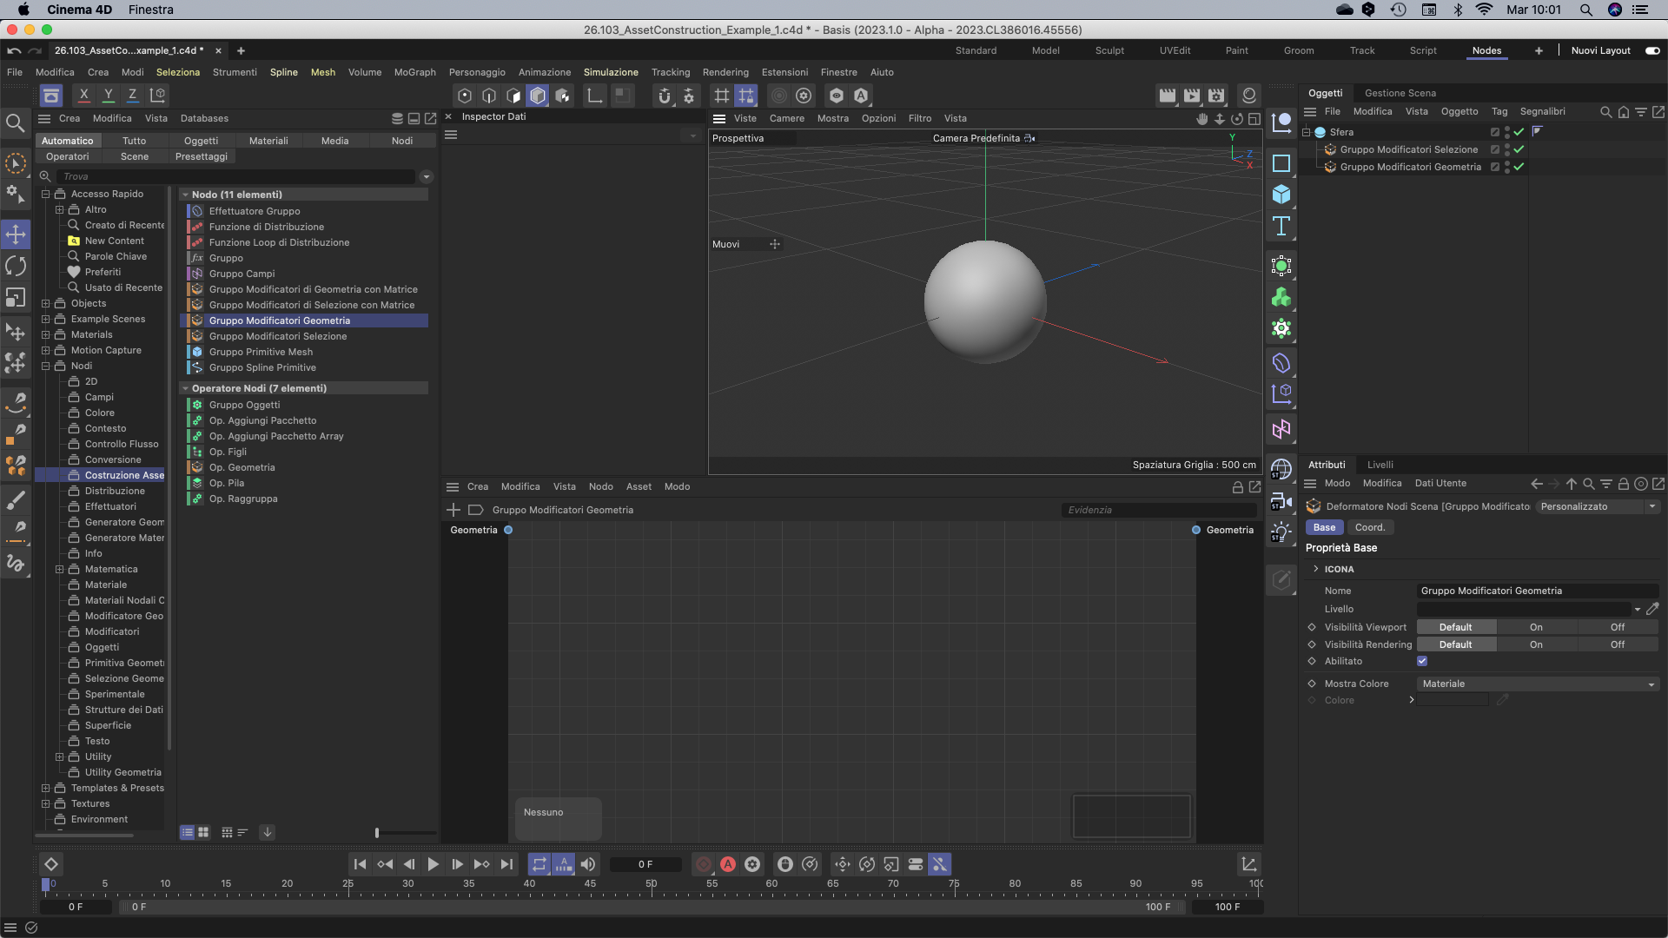Screen dimensions: 1668x938
Task: Switch to the Livelli tab
Action: pos(1380,465)
